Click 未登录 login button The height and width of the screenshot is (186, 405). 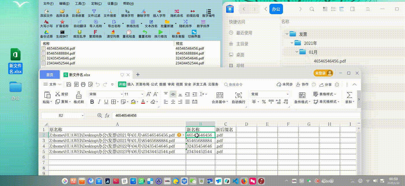point(323,73)
